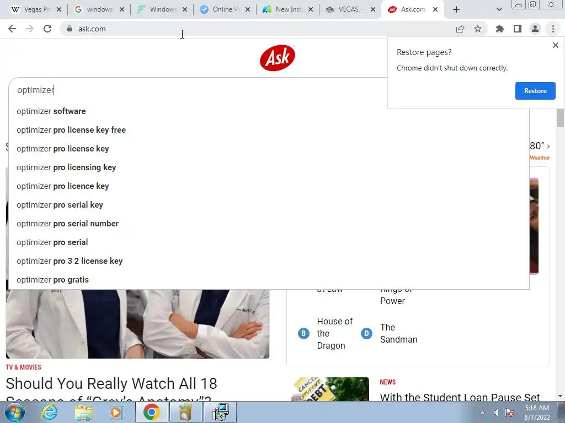The height and width of the screenshot is (423, 565).
Task: Select suggestion 'optimizer pro license key'
Action: [269, 149]
